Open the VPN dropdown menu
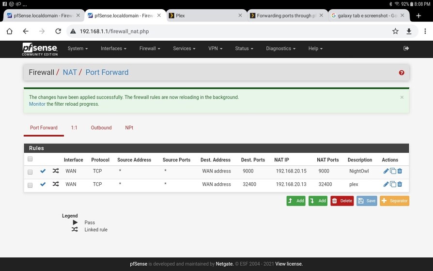Screen dimensions: 433x271 pos(216,48)
